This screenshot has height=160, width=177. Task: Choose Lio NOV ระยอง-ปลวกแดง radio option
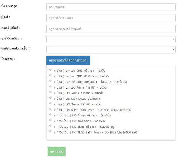click(x=50, y=98)
